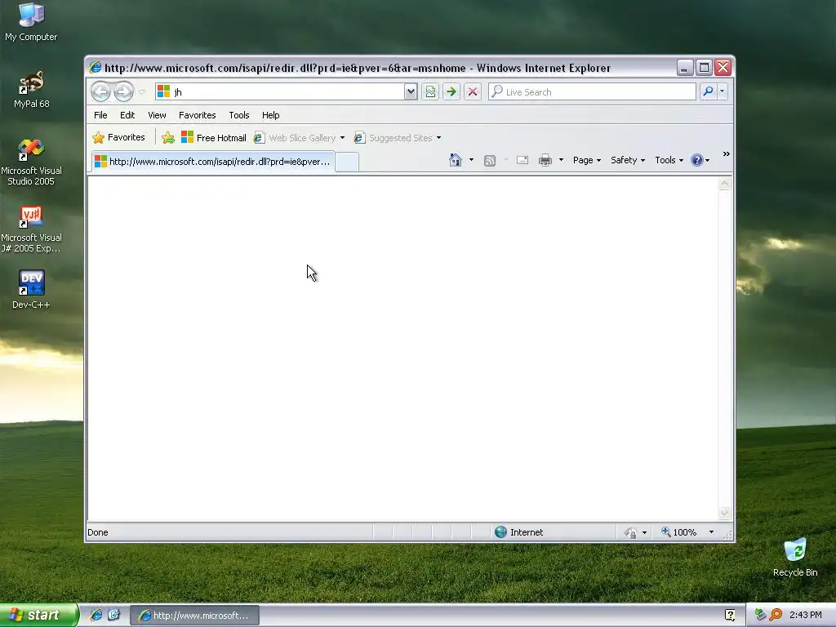The height and width of the screenshot is (627, 836).
Task: Click into the Live Search box
Action: [x=593, y=91]
